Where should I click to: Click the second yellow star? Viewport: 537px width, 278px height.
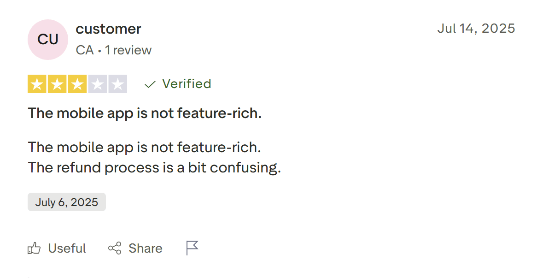(x=57, y=84)
